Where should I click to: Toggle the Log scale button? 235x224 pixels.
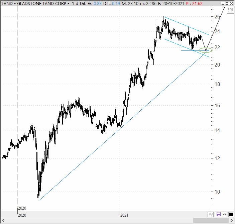click(230, 10)
